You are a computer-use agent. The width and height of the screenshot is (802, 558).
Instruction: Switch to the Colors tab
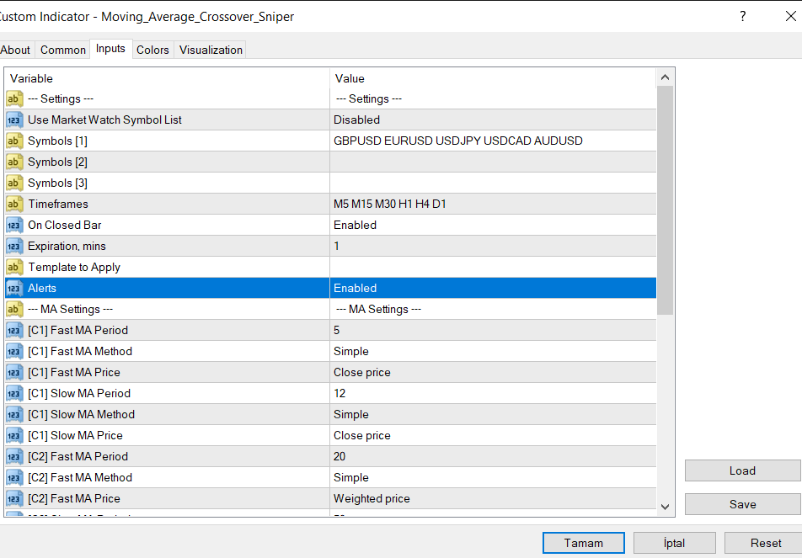click(x=152, y=50)
